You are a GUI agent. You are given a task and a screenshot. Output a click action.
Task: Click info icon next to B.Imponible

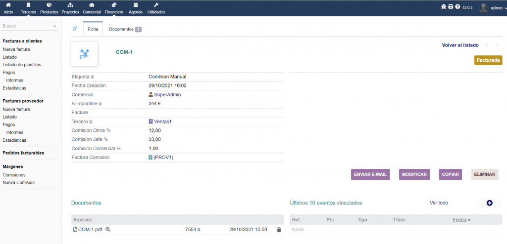coord(100,104)
